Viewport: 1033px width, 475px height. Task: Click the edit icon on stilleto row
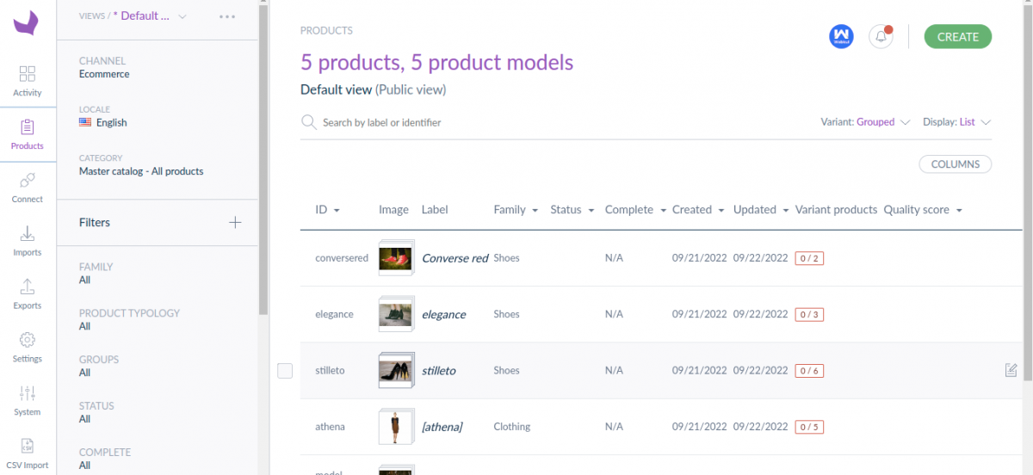(1011, 370)
